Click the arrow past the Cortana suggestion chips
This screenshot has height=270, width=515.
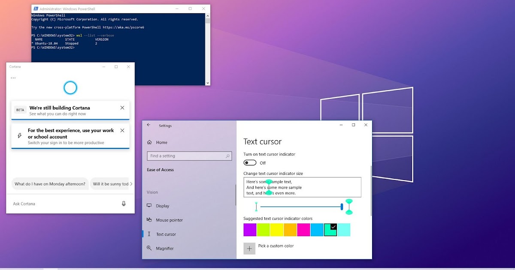[x=132, y=183]
